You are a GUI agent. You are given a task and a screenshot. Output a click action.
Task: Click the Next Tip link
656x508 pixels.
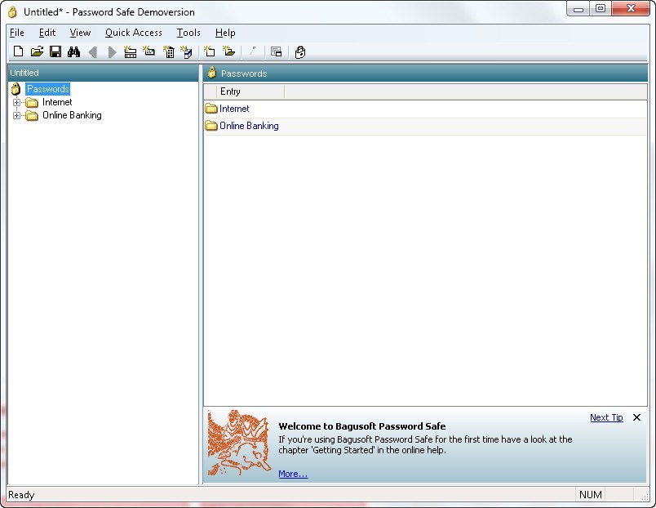606,417
